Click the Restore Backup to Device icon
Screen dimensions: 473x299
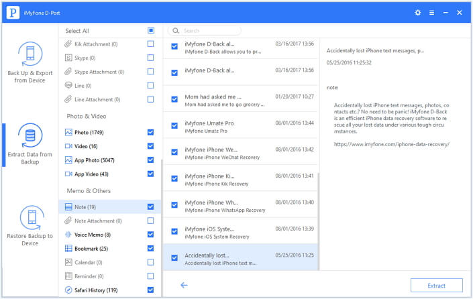coord(32,217)
